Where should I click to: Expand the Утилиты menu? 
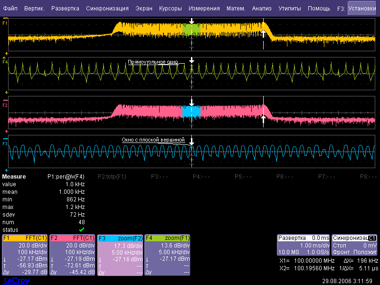(x=289, y=9)
